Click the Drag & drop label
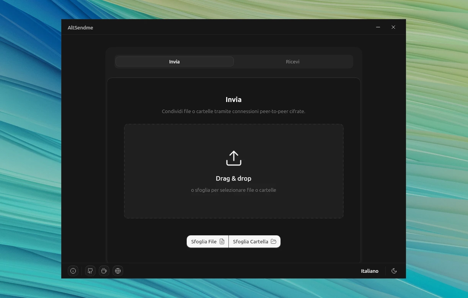468x298 pixels. [233, 178]
